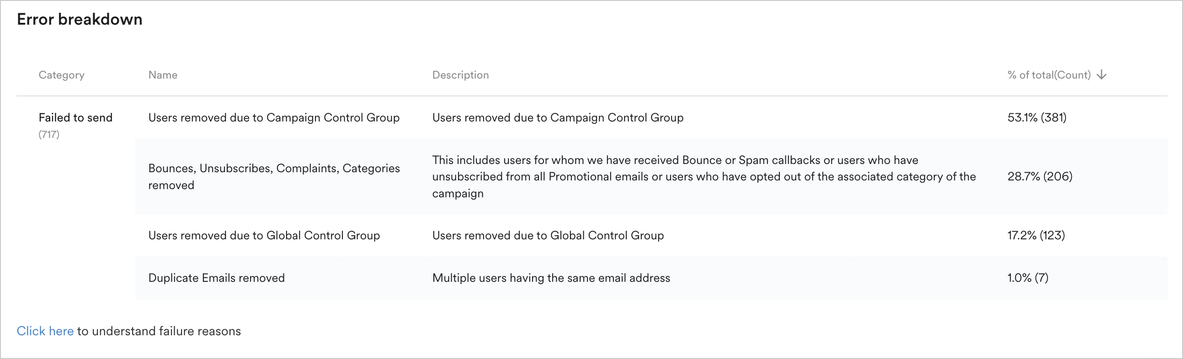Image resolution: width=1183 pixels, height=359 pixels.
Task: Sort by the Name column header
Action: click(x=163, y=74)
